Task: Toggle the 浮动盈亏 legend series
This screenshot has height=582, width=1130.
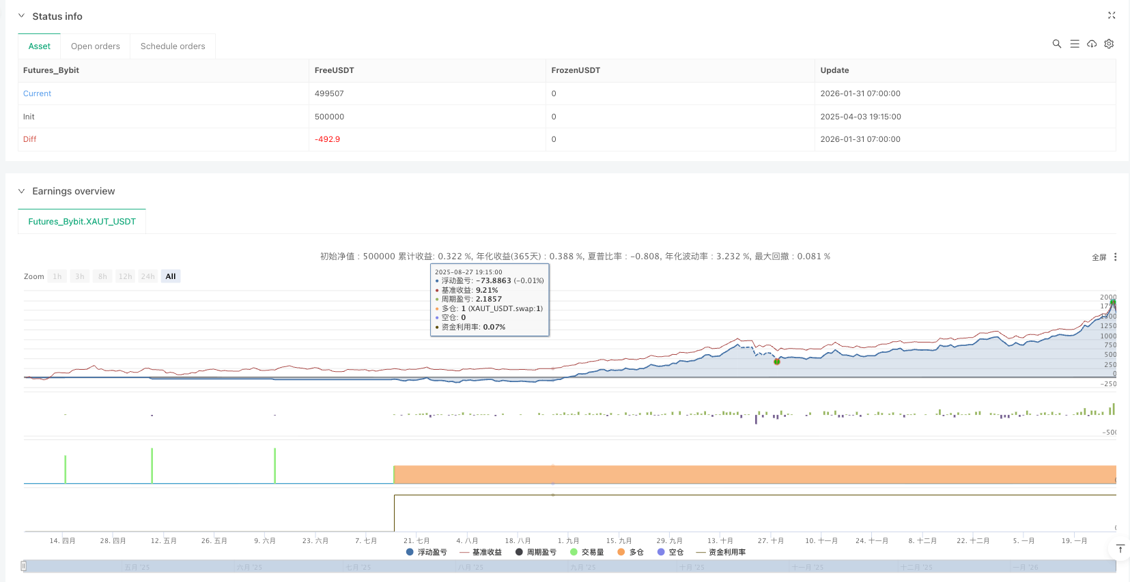Action: [x=427, y=552]
